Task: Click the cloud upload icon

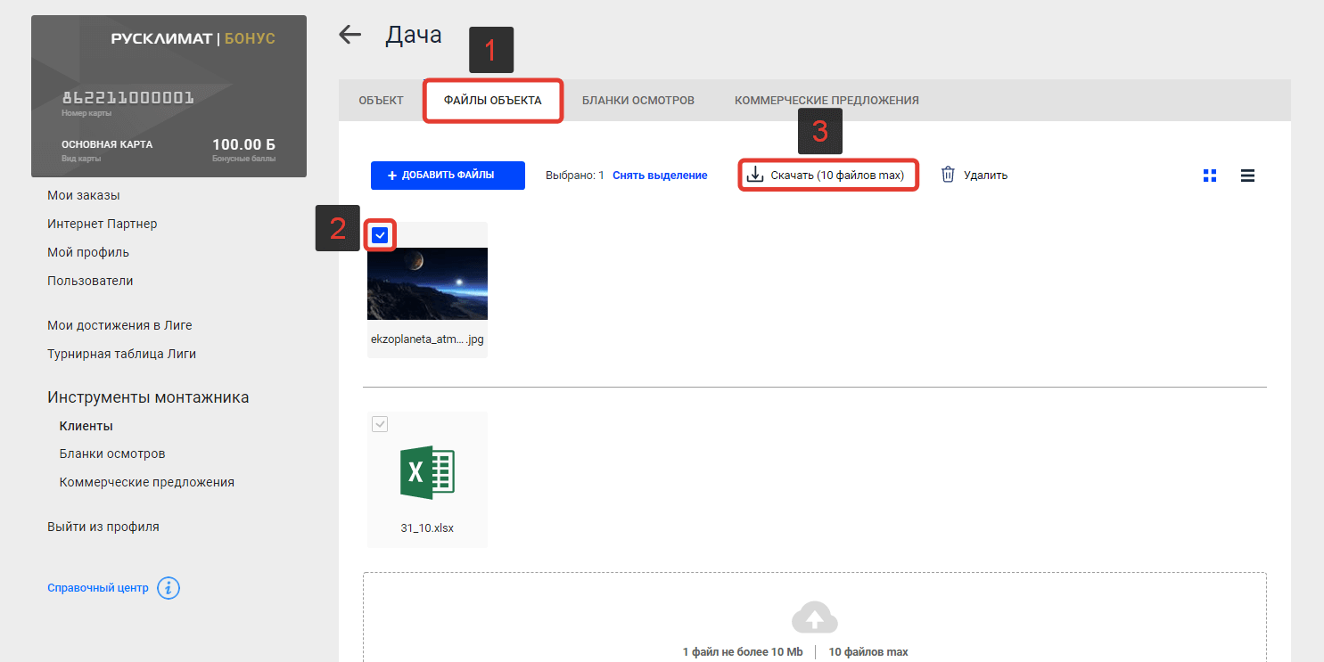Action: [814, 617]
